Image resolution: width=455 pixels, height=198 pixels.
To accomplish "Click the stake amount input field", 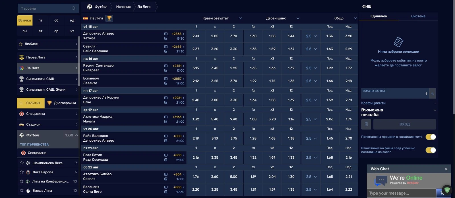I will click(x=395, y=94).
